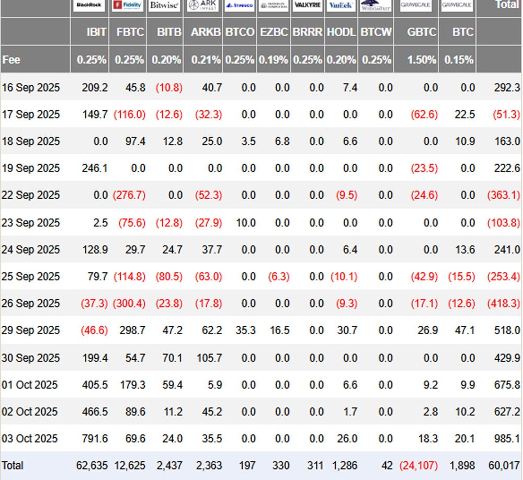Click the Fee row label
523x480 pixels.
[12, 60]
